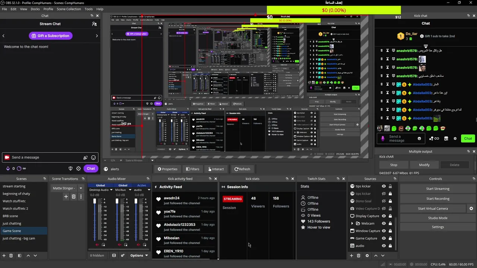Switch Audio Mixer layout icon
Image resolution: width=477 pixels, height=268 pixels.
click(114, 255)
